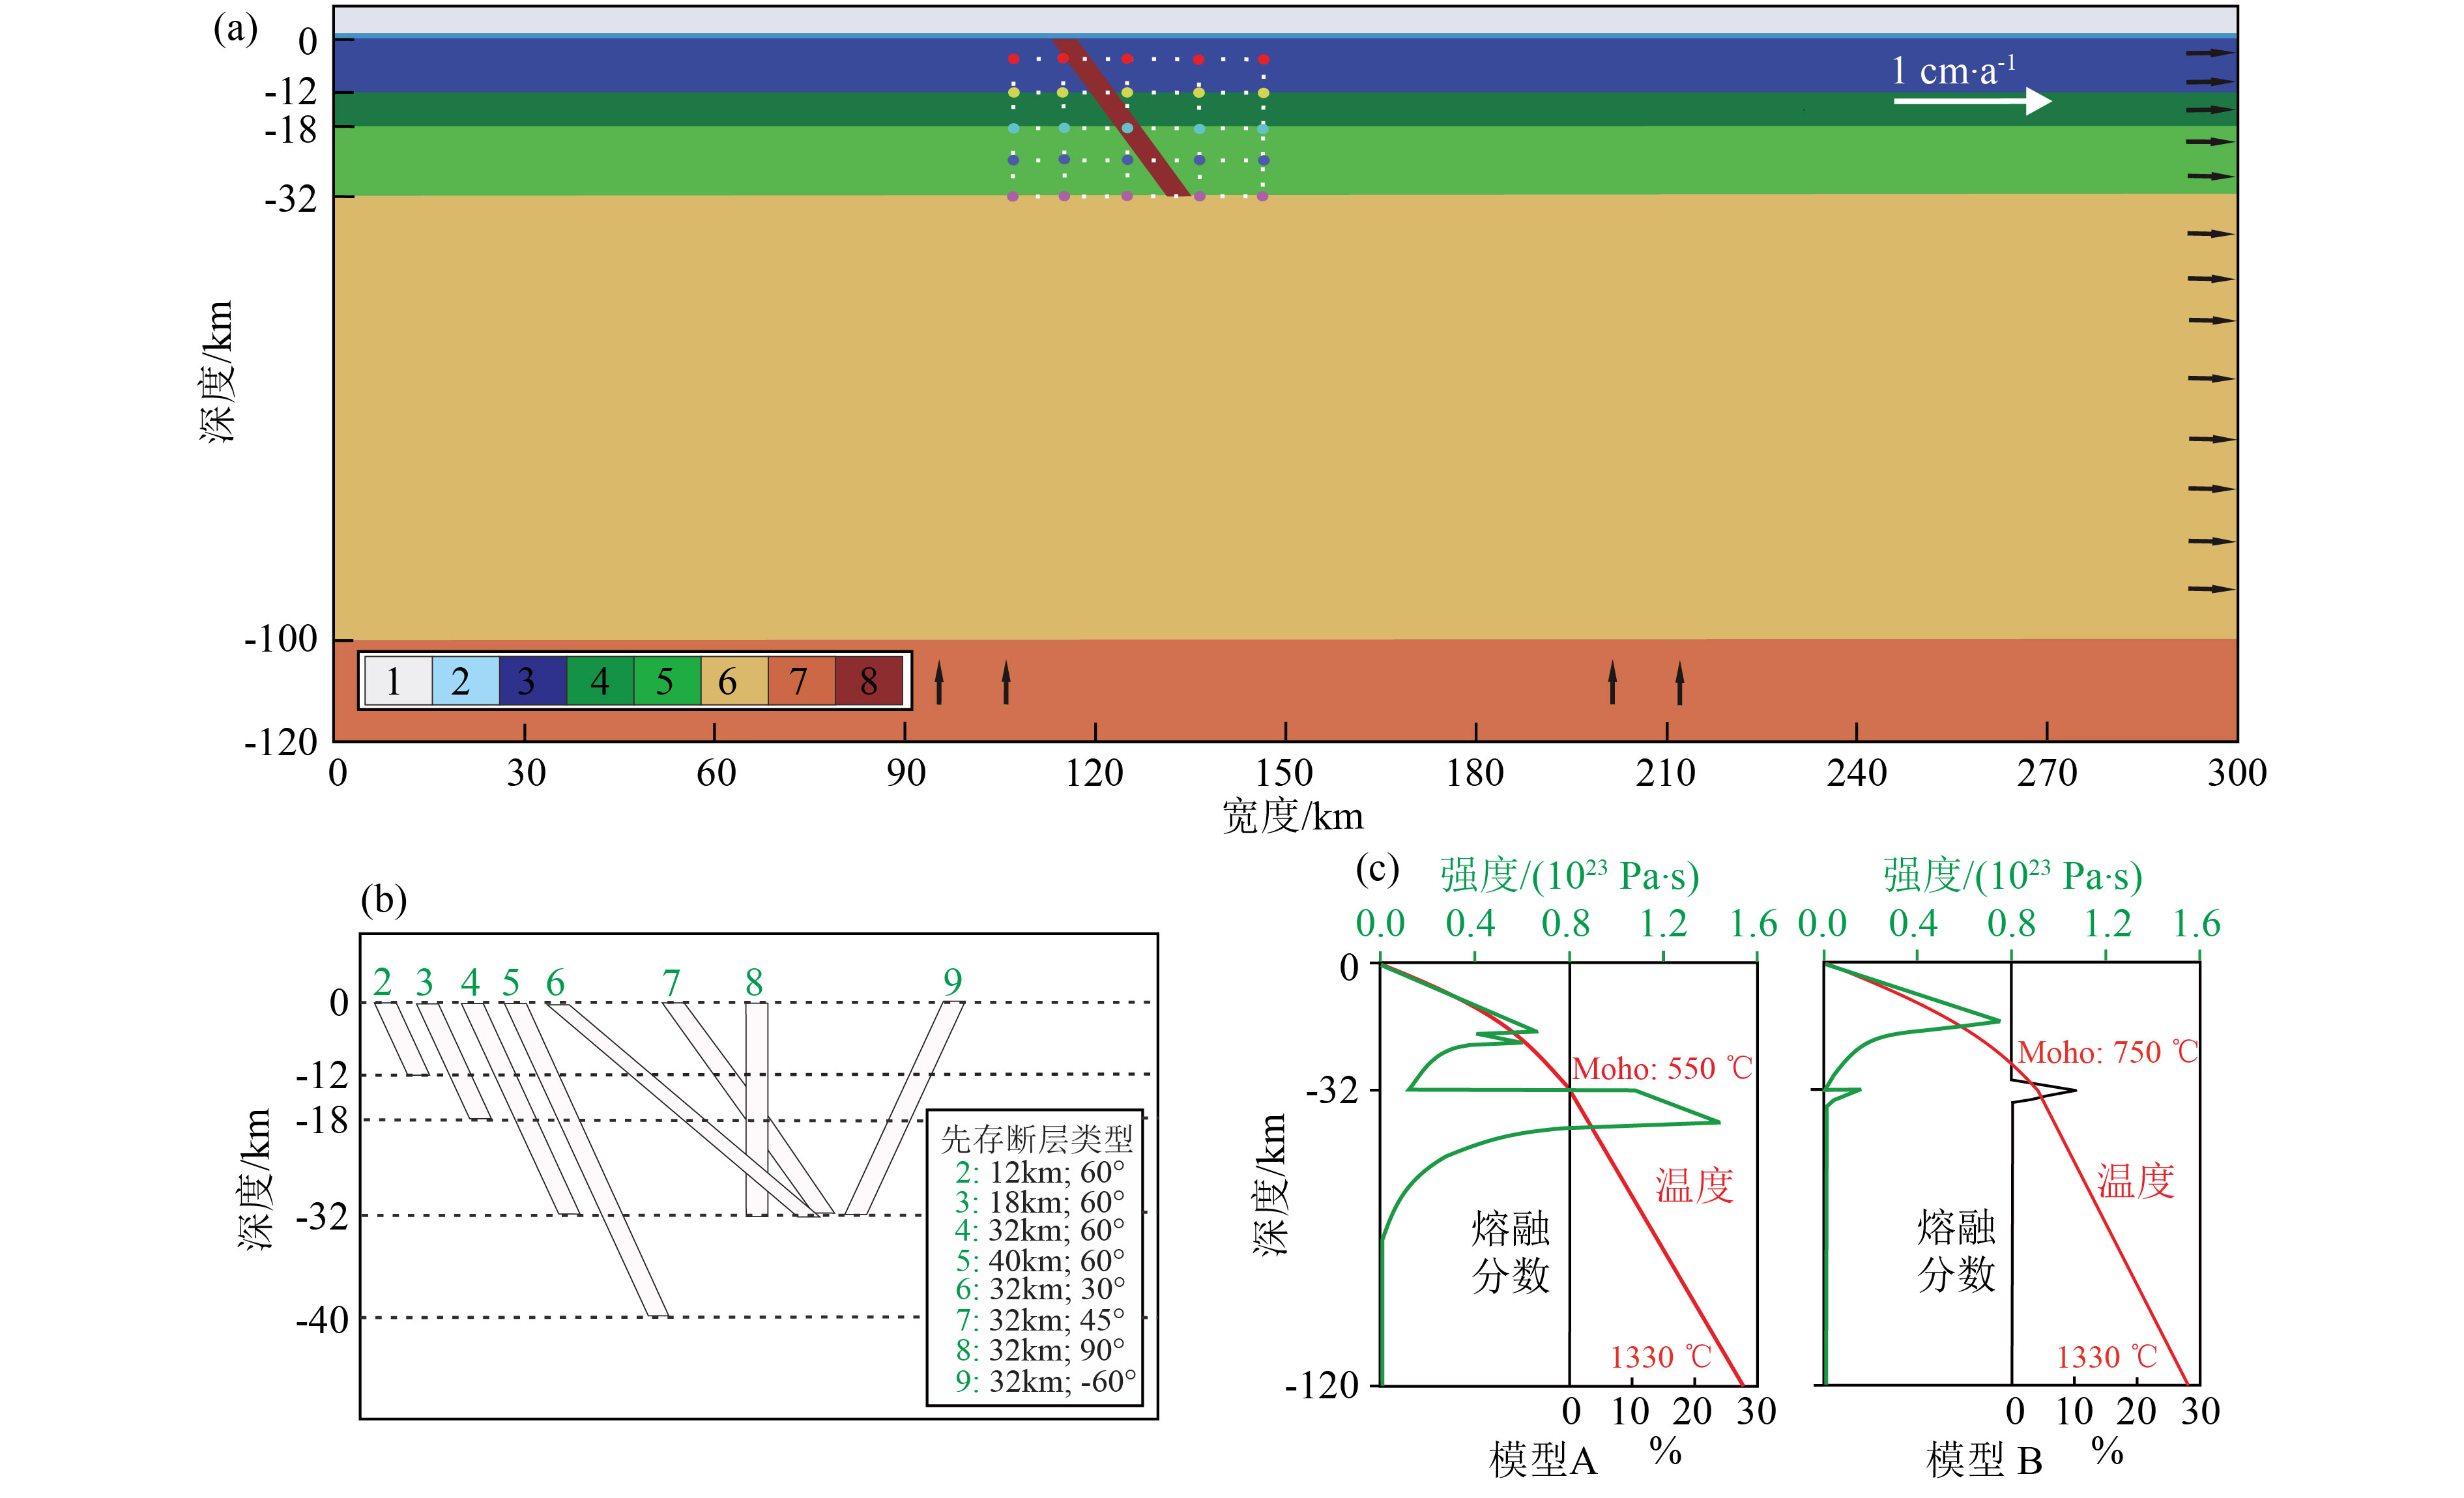This screenshot has height=1498, width=2464.
Task: Click the '180' width axis tick label
Action: [1475, 772]
